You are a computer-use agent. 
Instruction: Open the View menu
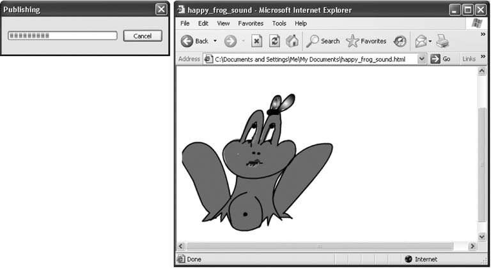pos(223,24)
